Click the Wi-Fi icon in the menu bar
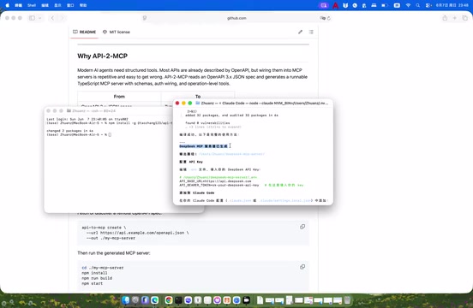473x308 pixels. (x=408, y=5)
